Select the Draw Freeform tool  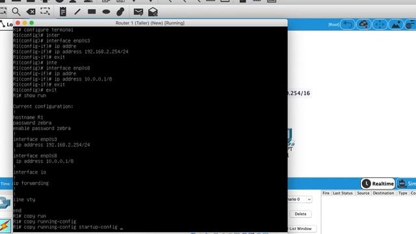point(120,12)
